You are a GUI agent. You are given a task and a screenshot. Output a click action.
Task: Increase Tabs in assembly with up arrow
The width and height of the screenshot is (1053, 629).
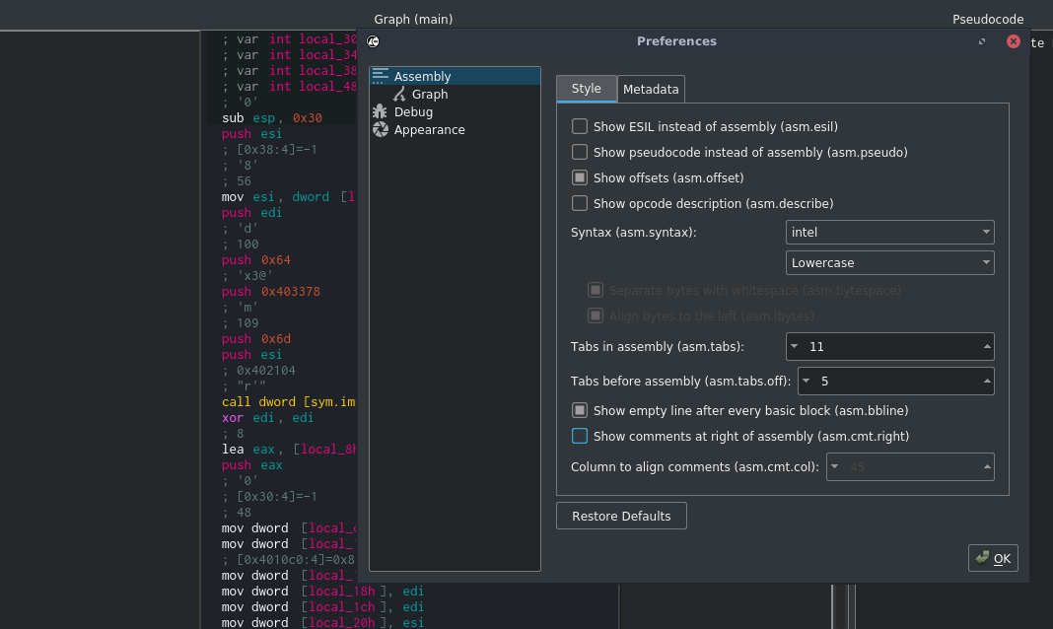click(987, 341)
